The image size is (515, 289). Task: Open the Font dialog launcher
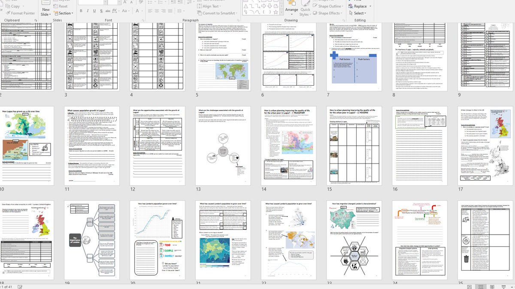[x=142, y=20]
